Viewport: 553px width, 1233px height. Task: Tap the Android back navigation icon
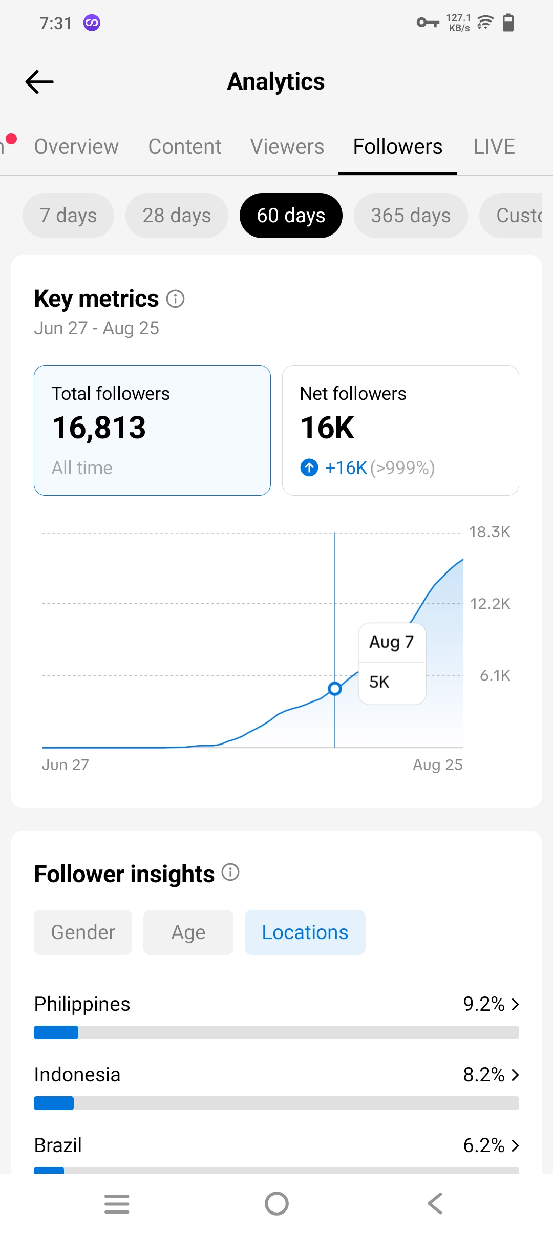(435, 1203)
